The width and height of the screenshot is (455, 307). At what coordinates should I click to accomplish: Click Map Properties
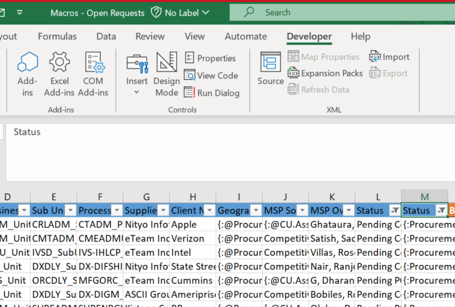pos(323,57)
